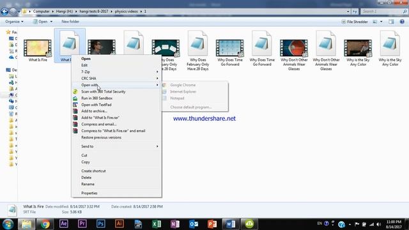Click the Explorer help question mark icon
This screenshot has height=230, width=409.
point(402,22)
